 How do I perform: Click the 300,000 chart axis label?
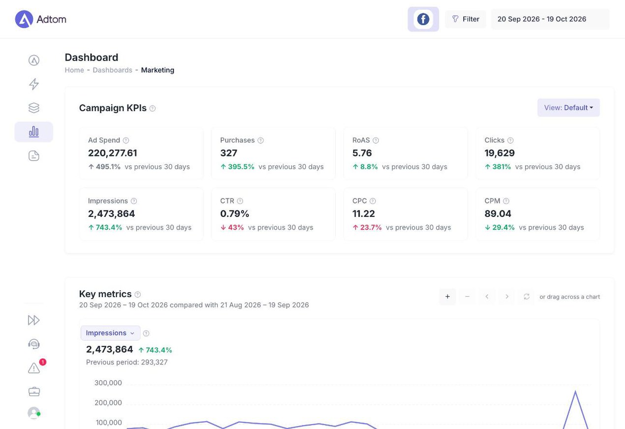coord(108,383)
